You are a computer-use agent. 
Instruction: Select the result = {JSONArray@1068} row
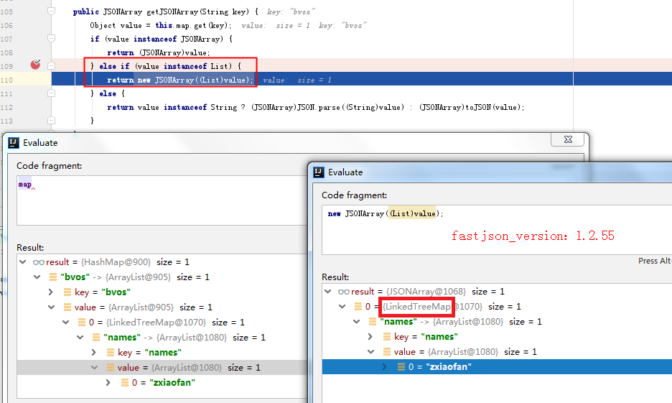(497, 292)
